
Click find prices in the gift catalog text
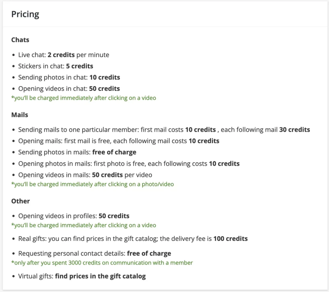pos(100,276)
